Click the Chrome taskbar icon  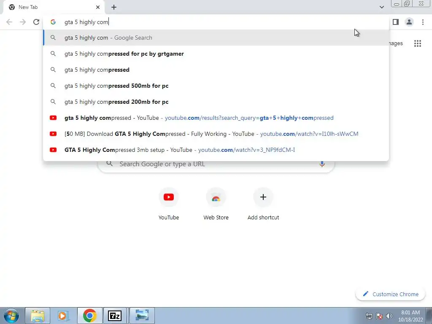(x=89, y=316)
